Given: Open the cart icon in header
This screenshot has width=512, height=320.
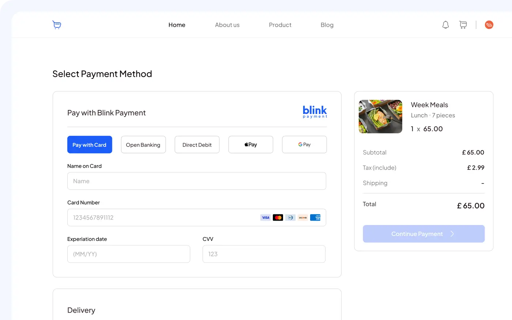Looking at the screenshot, I should point(463,25).
